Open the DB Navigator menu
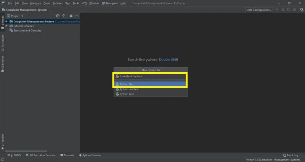305x162 pixels. (x=110, y=3)
